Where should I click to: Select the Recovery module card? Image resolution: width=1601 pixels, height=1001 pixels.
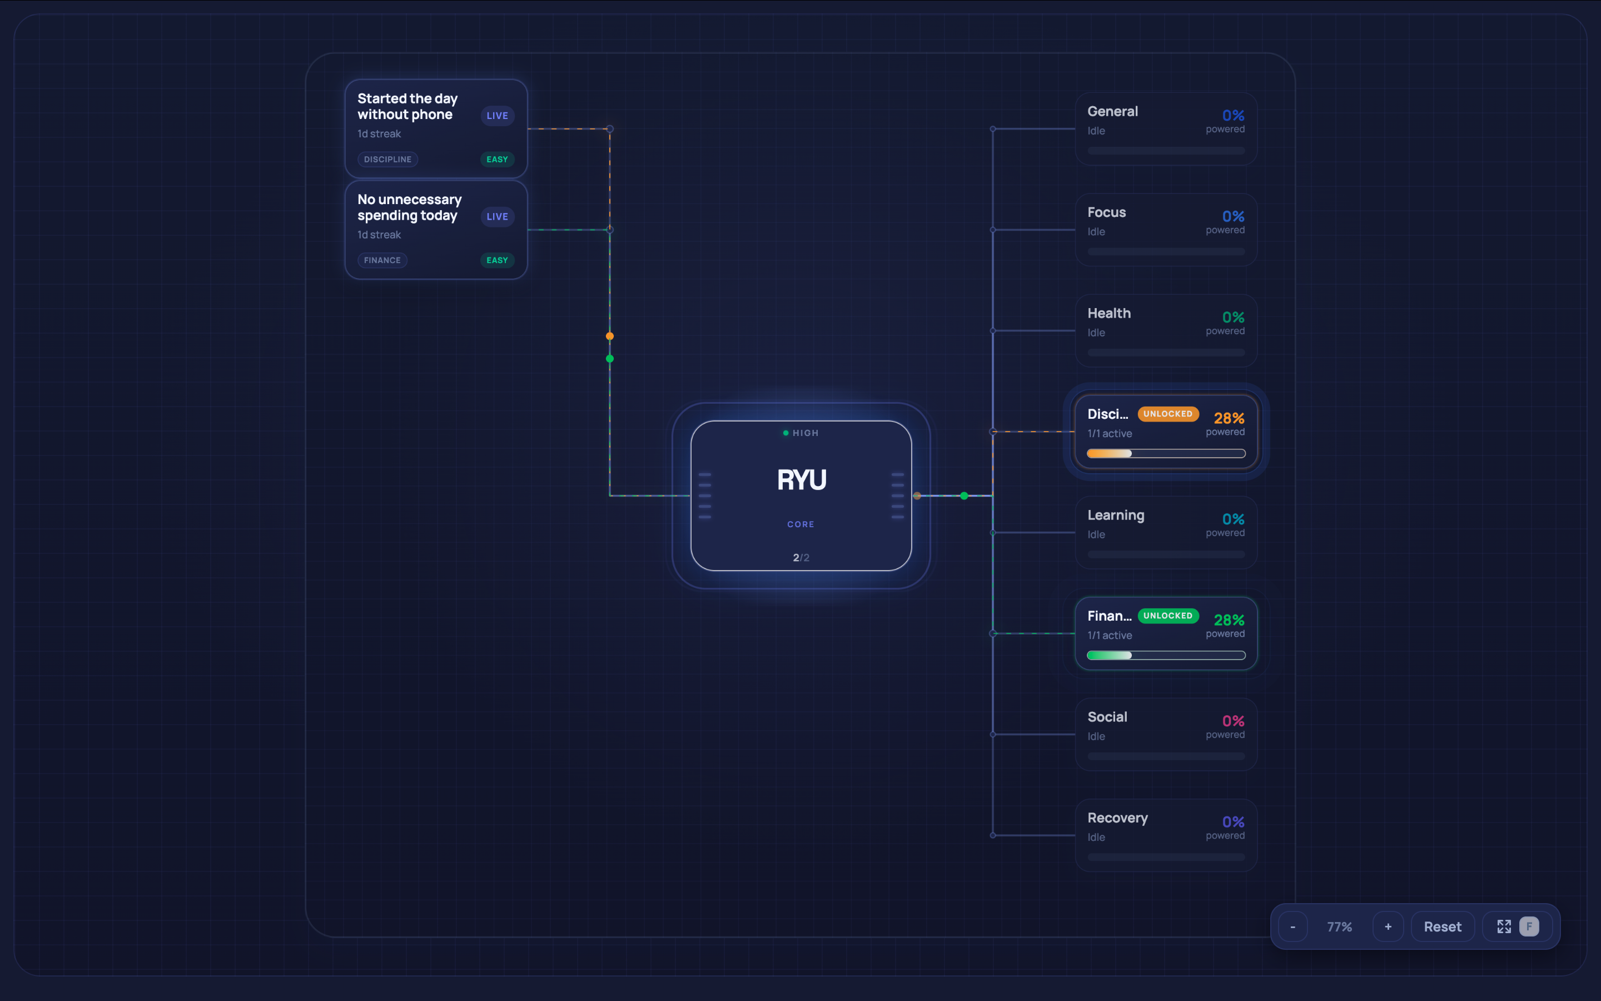click(x=1166, y=835)
